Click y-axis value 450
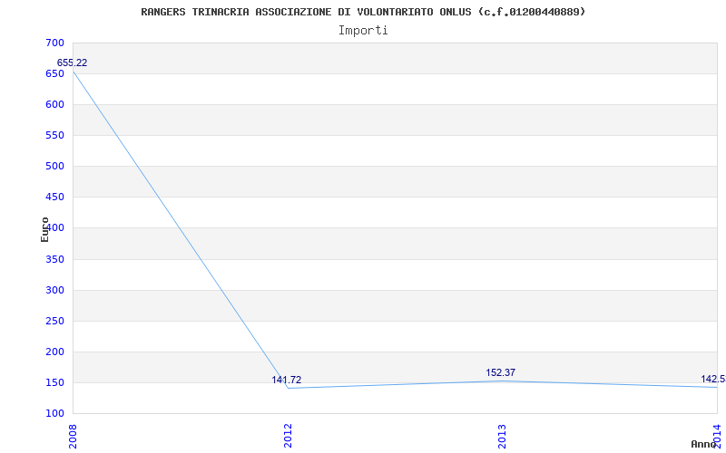This screenshot has height=453, width=726. tap(54, 198)
